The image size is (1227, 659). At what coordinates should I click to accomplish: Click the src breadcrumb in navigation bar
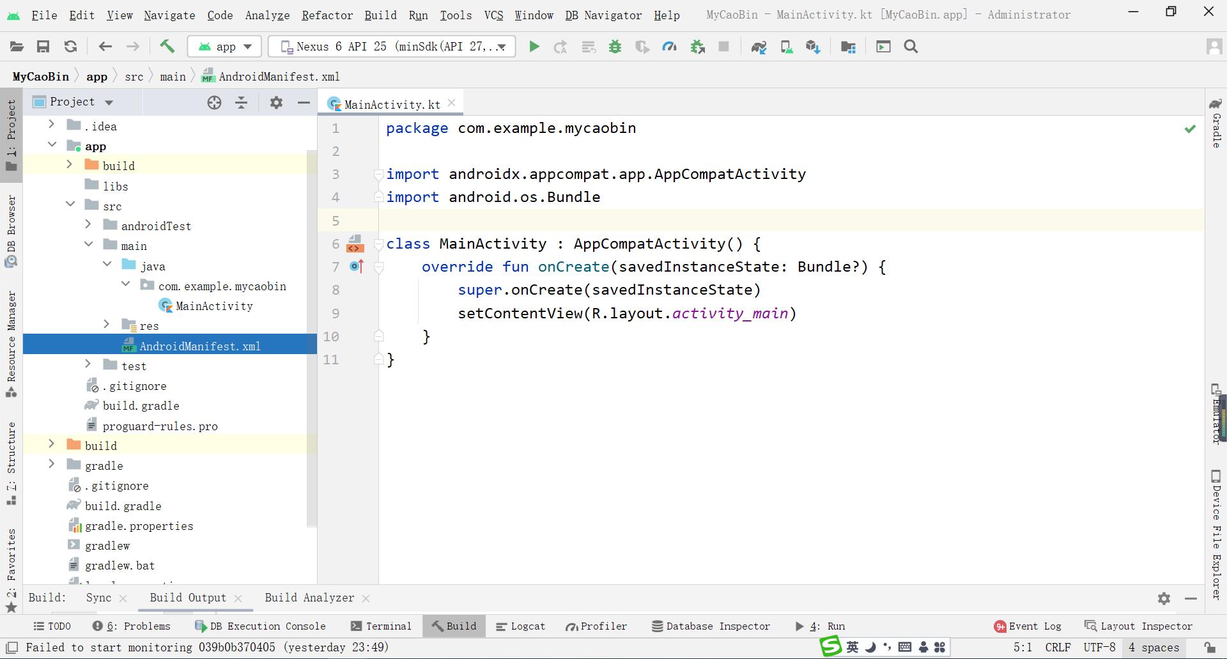click(x=134, y=77)
